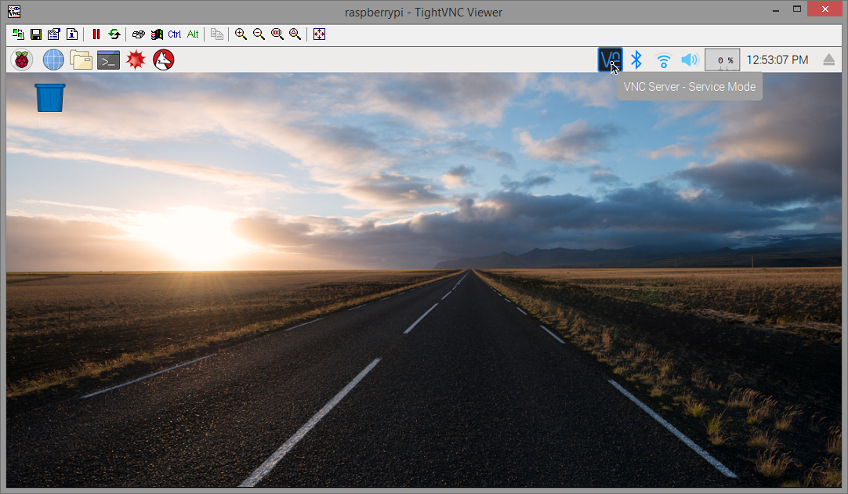
Task: Open the File Manager folder icon
Action: tap(82, 59)
